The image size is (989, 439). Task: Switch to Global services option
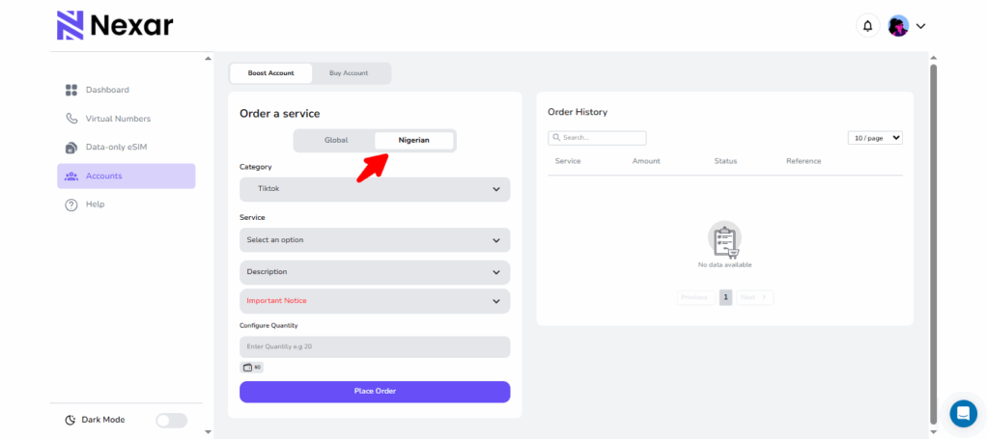(x=335, y=141)
